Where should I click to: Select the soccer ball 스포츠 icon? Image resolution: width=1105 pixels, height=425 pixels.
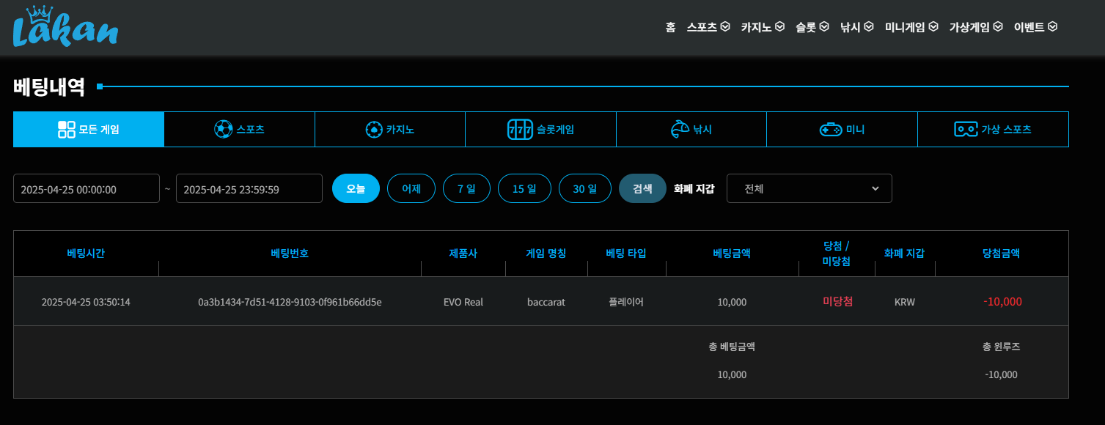[223, 130]
